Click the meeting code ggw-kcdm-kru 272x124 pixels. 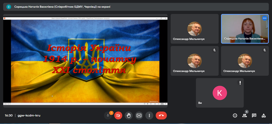tap(29, 115)
